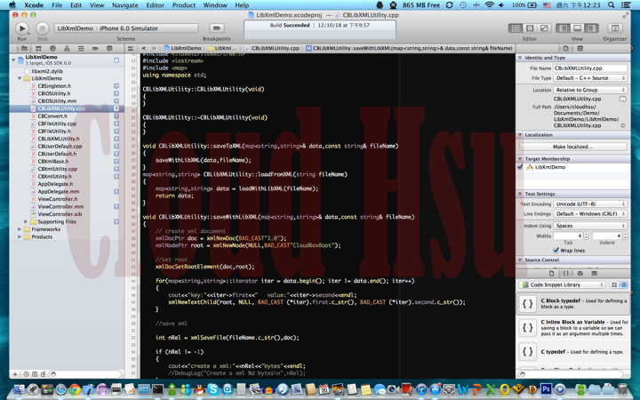Show the Version editor
This screenshot has width=640, height=400.
point(544,28)
